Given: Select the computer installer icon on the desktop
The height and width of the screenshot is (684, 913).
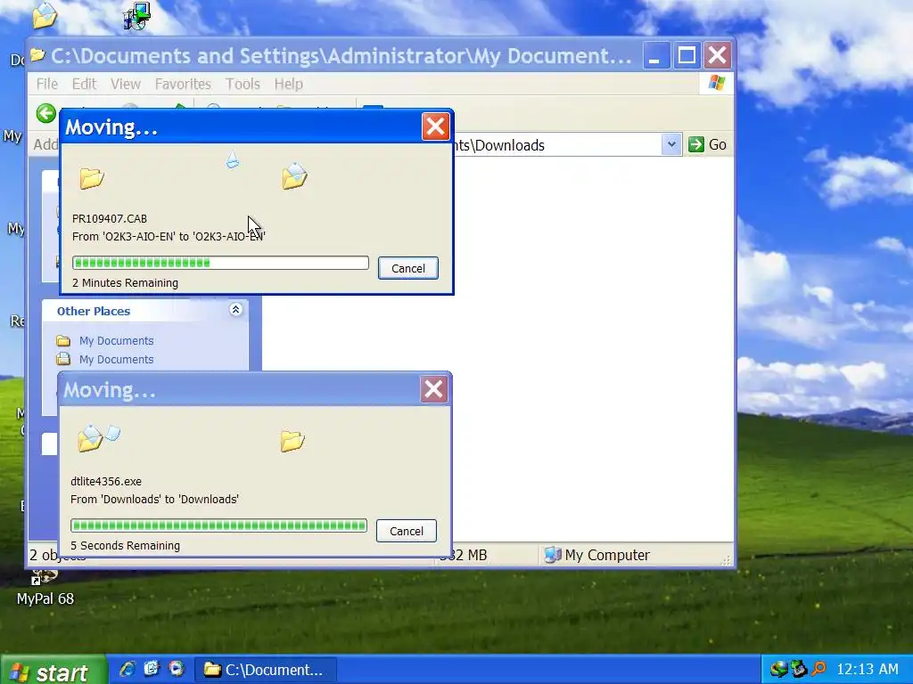Looking at the screenshot, I should (x=137, y=16).
